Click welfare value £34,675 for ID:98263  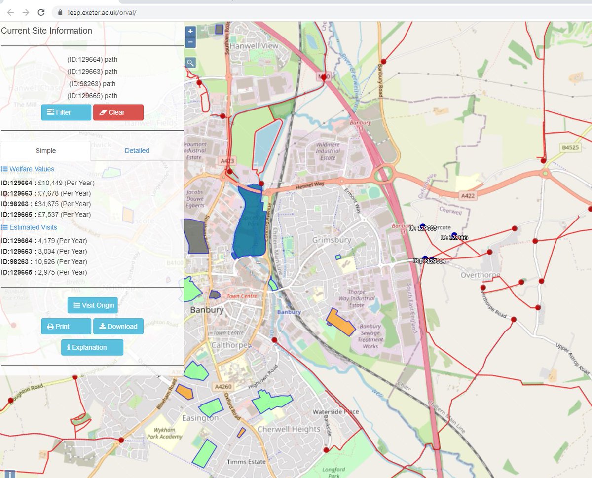46,204
